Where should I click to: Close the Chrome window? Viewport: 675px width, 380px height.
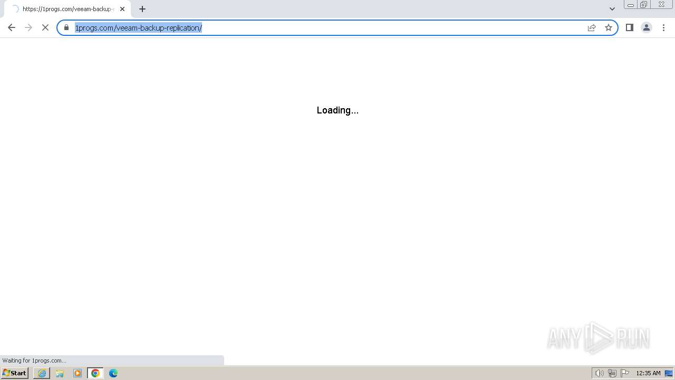coord(661,5)
